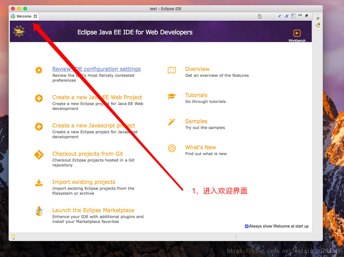Click the Workbench label
The height and width of the screenshot is (257, 344).
click(297, 41)
